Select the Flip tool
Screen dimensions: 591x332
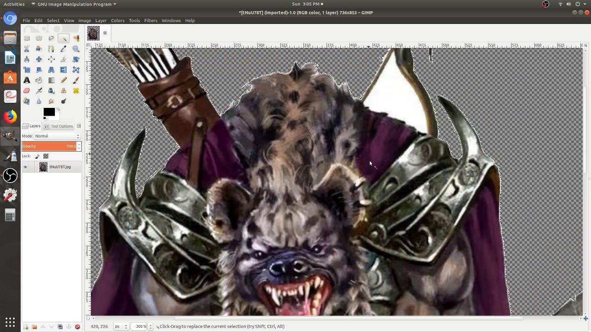coord(64,70)
